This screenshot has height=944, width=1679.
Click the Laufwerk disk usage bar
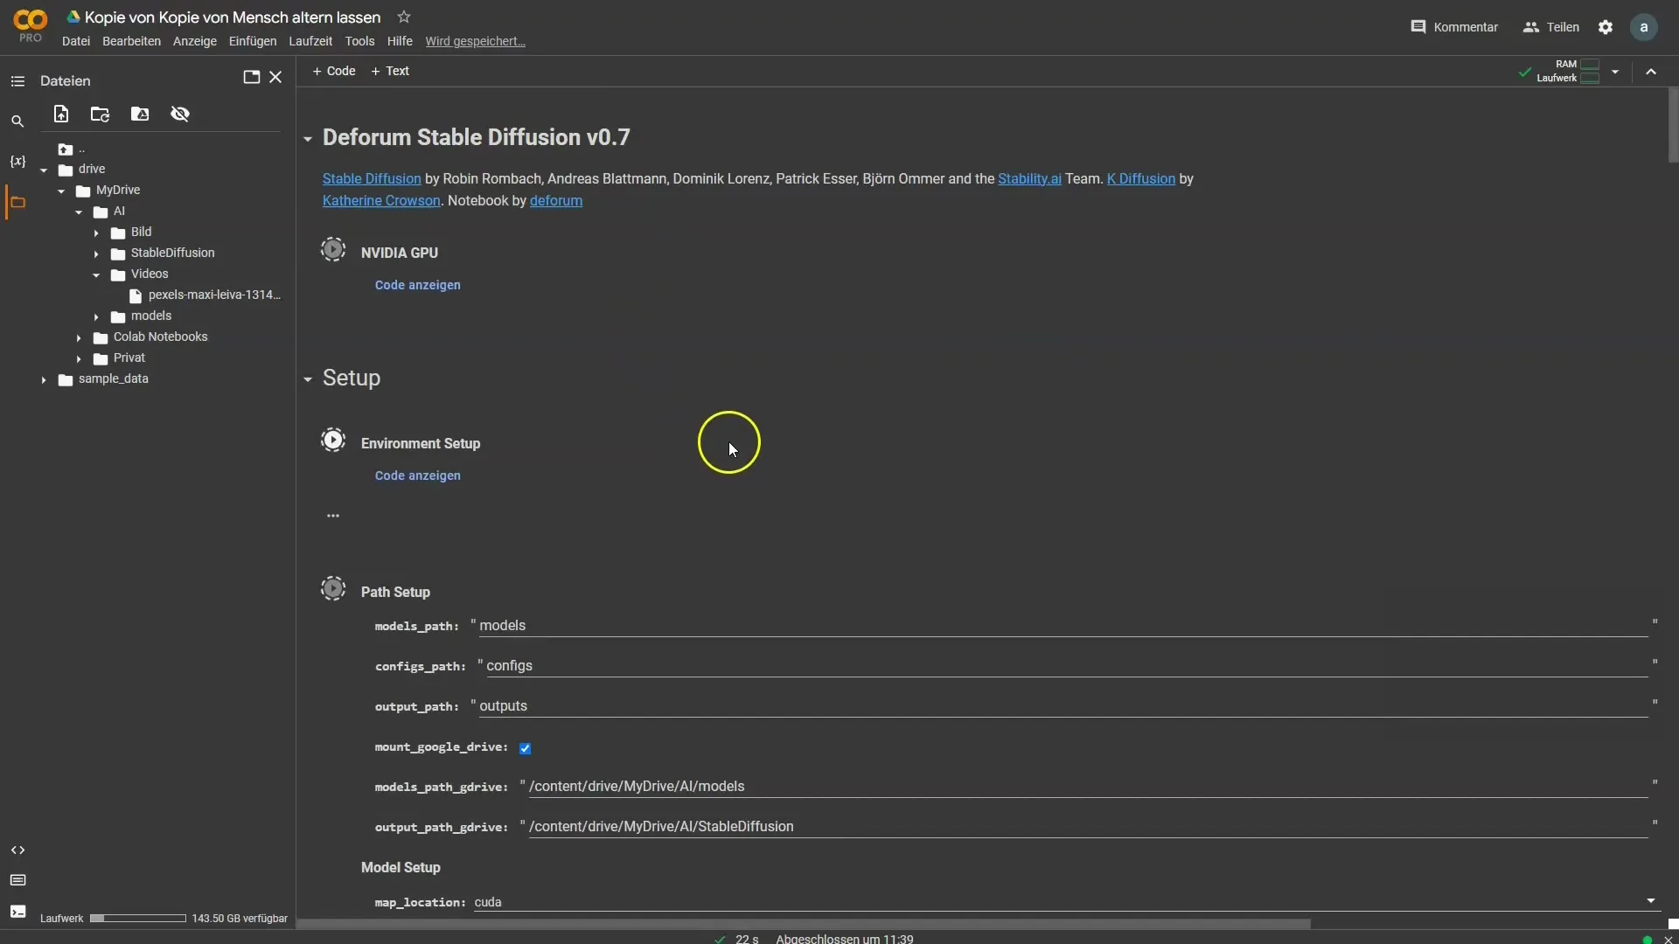coord(138,919)
